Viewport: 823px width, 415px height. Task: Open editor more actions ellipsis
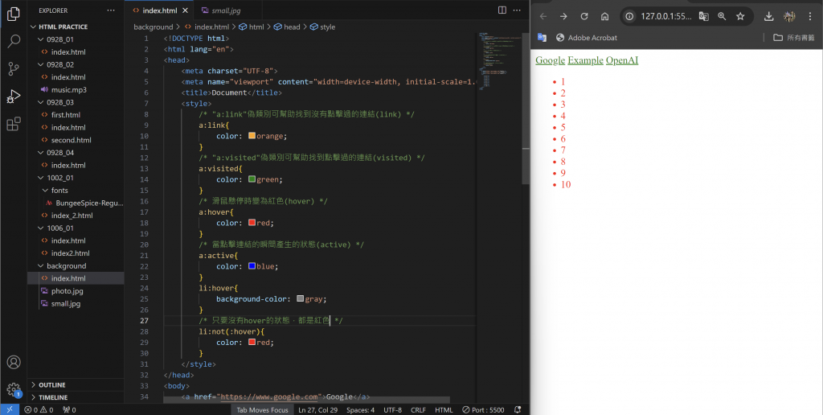point(517,10)
